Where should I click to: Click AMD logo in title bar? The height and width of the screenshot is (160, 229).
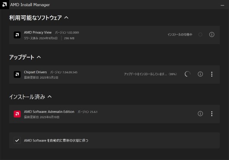tap(5, 5)
